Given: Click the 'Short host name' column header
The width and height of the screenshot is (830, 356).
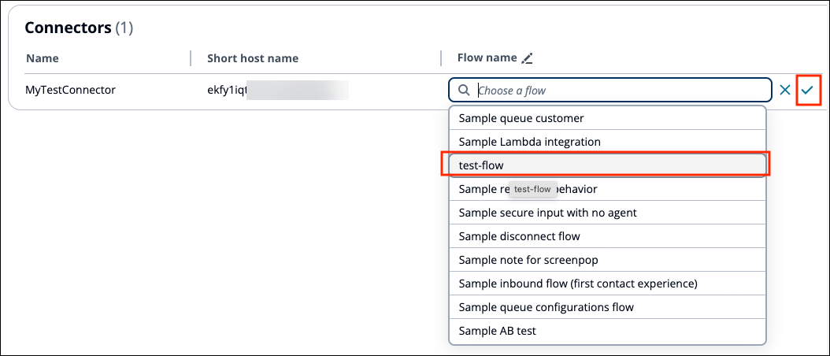Looking at the screenshot, I should 252,58.
